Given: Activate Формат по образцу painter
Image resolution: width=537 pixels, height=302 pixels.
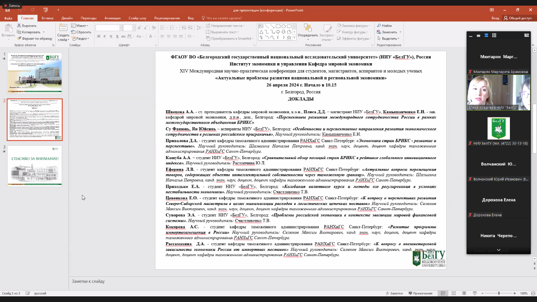Looking at the screenshot, I should click(35, 38).
